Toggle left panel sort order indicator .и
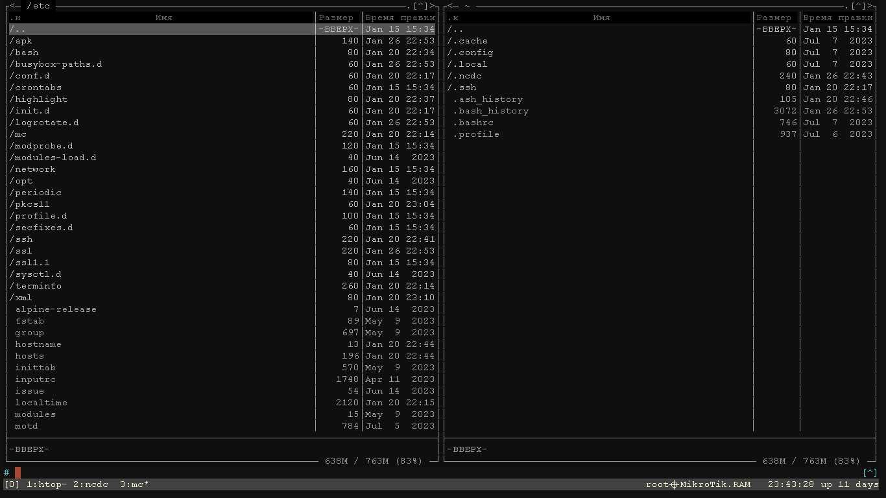This screenshot has height=498, width=886. 16,18
